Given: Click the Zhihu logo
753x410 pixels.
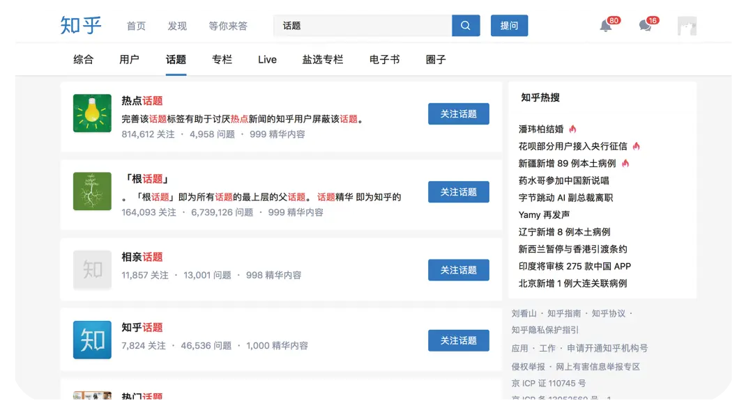Looking at the screenshot, I should tap(81, 26).
